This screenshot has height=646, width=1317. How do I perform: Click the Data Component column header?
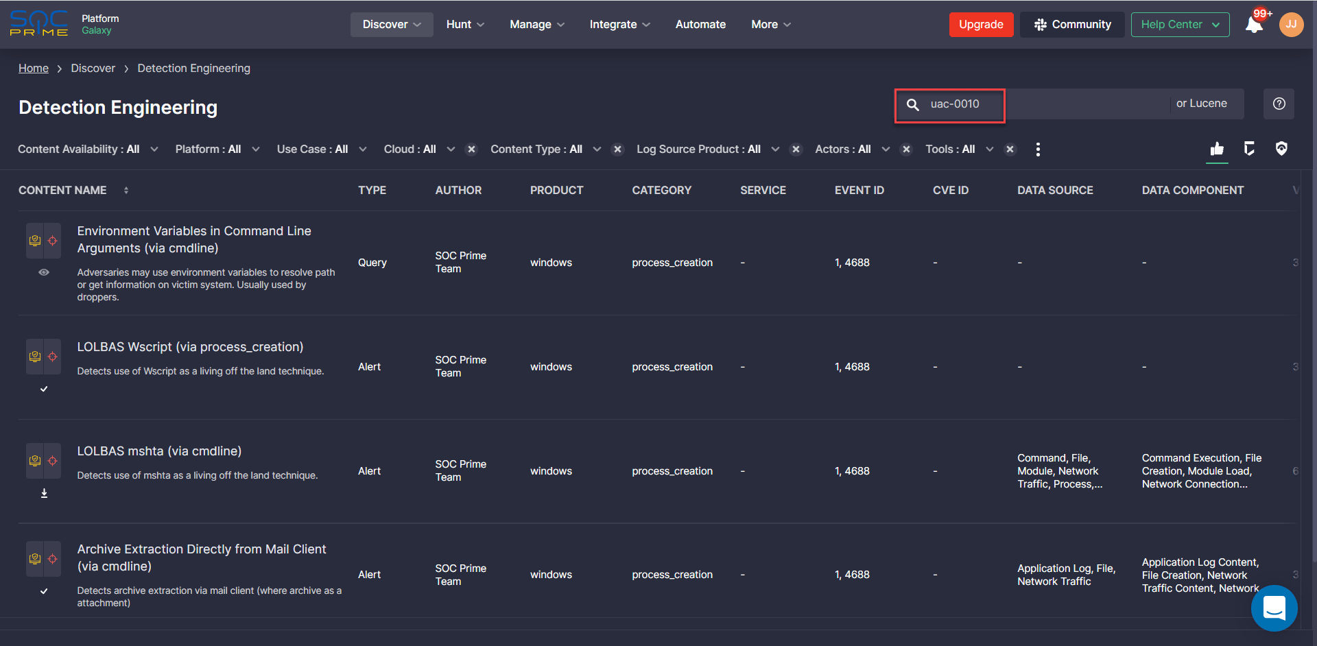click(1192, 190)
